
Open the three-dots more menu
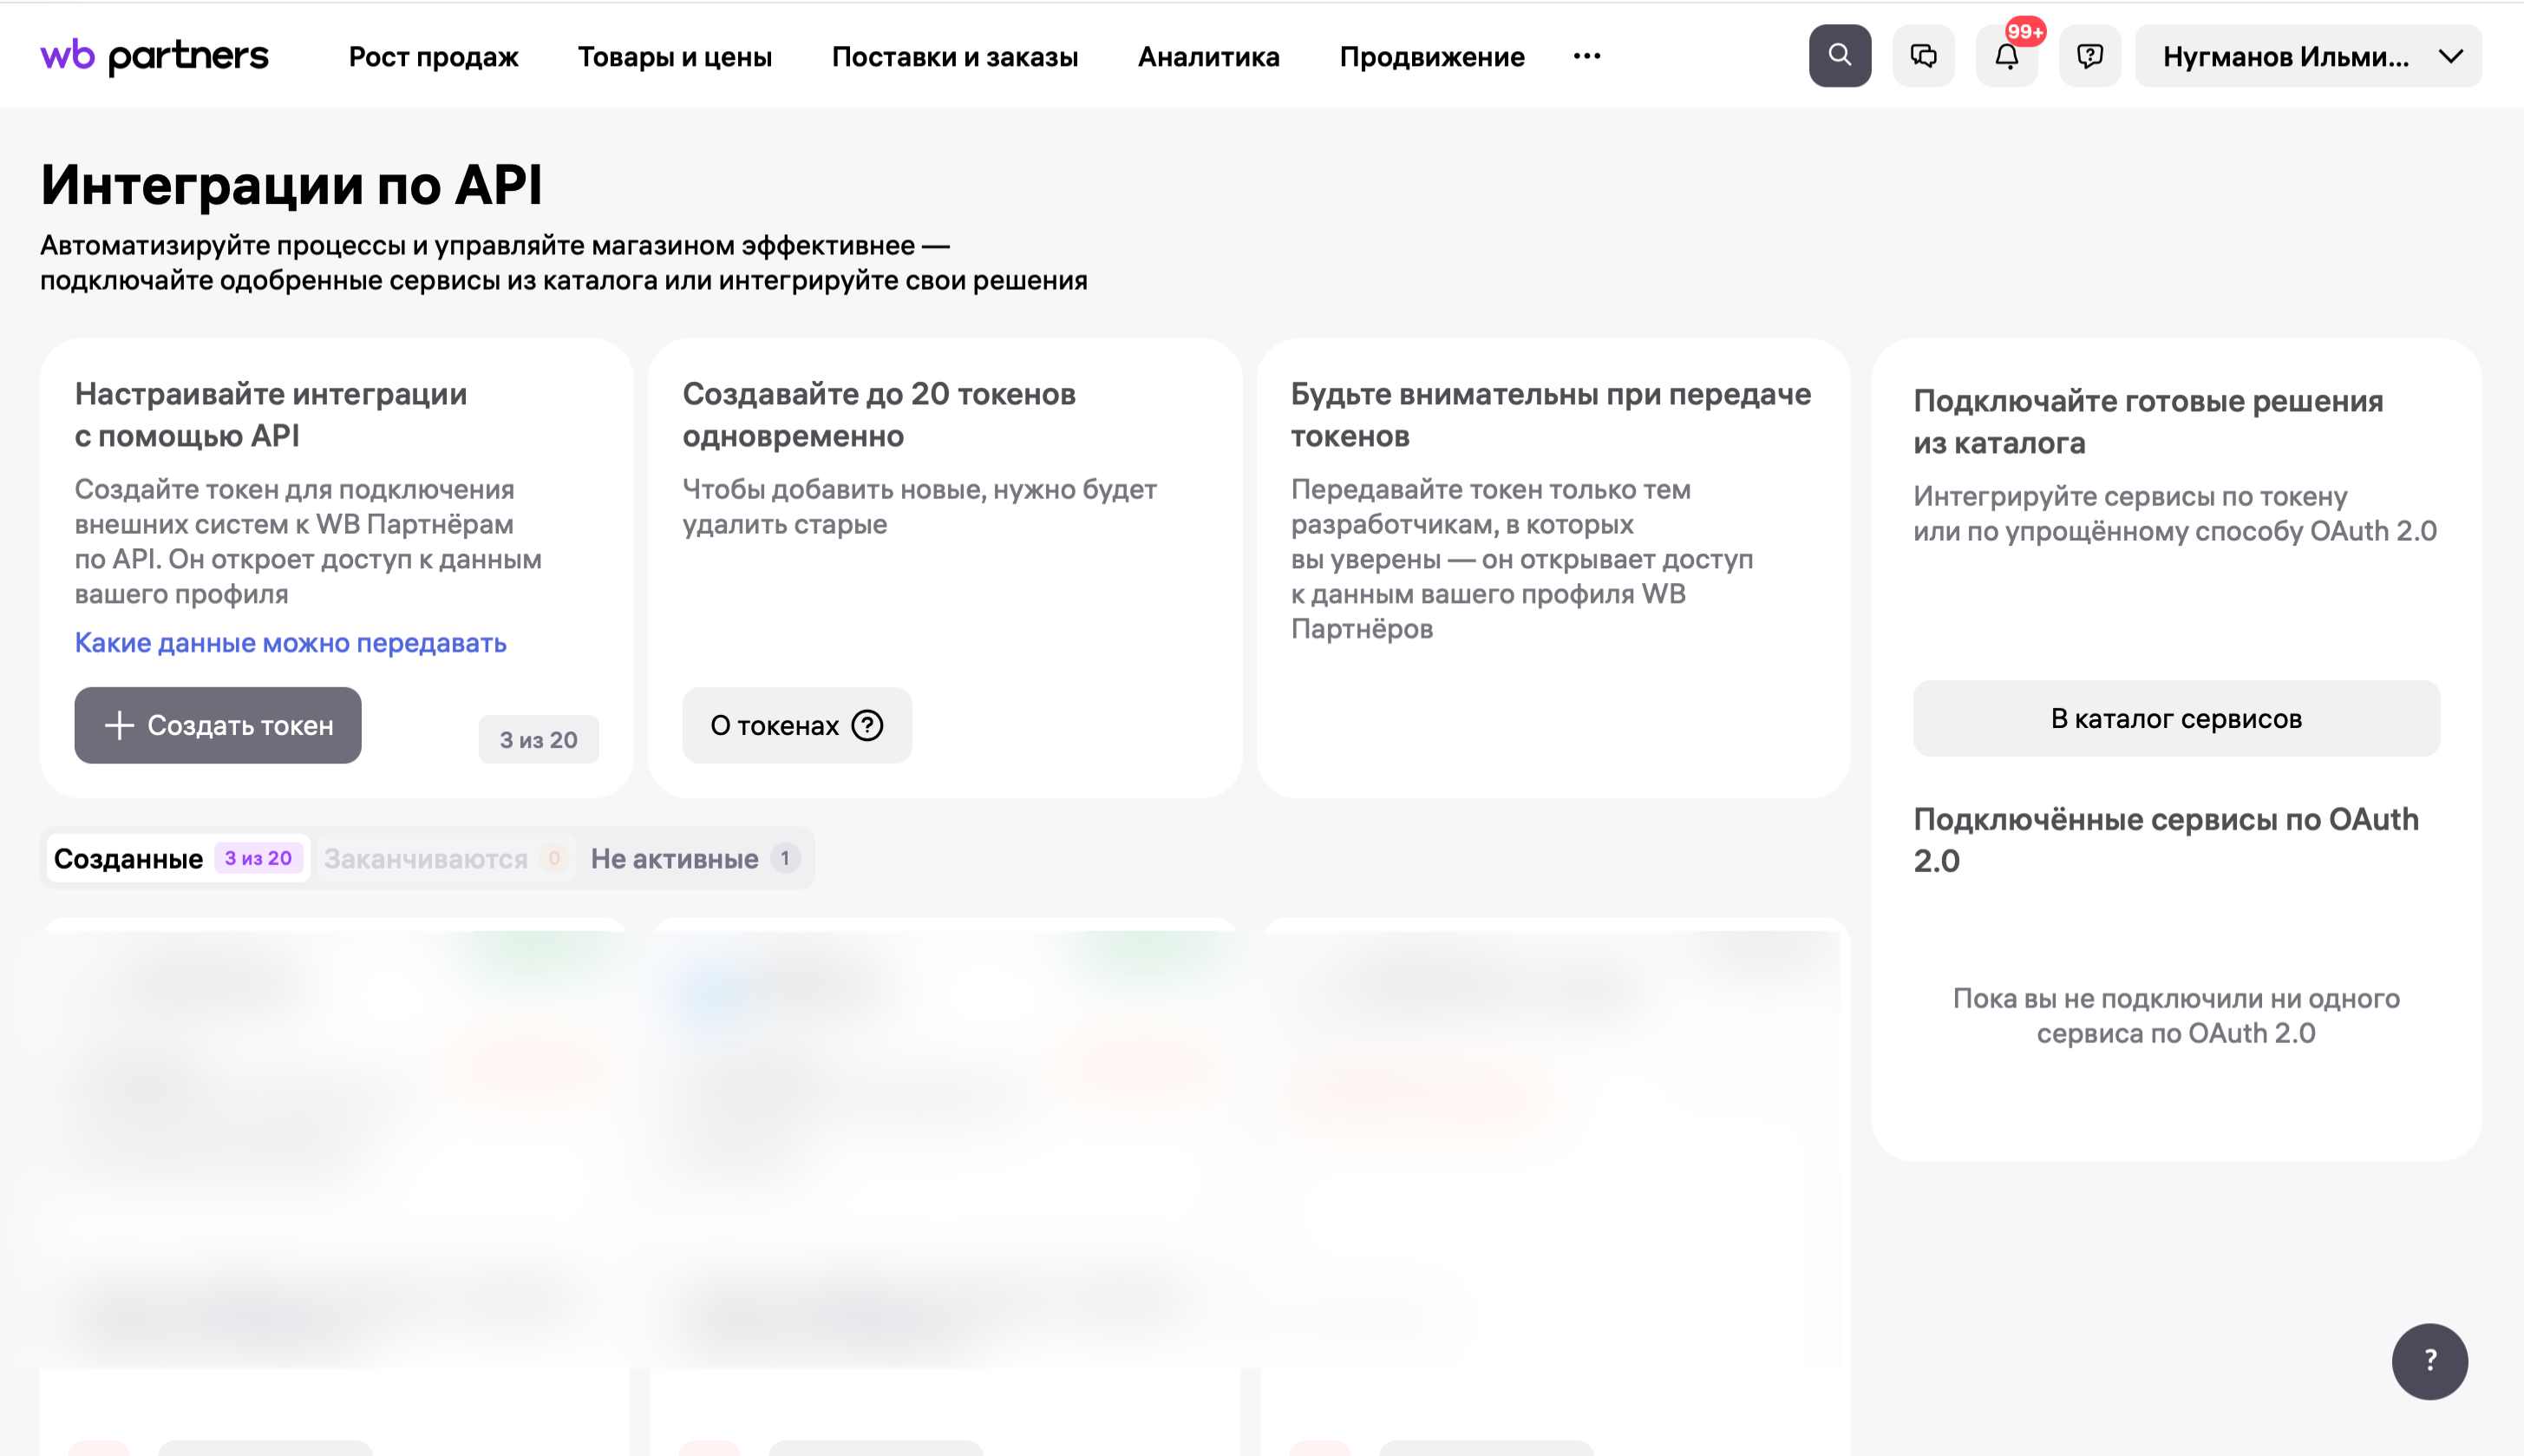1586,56
